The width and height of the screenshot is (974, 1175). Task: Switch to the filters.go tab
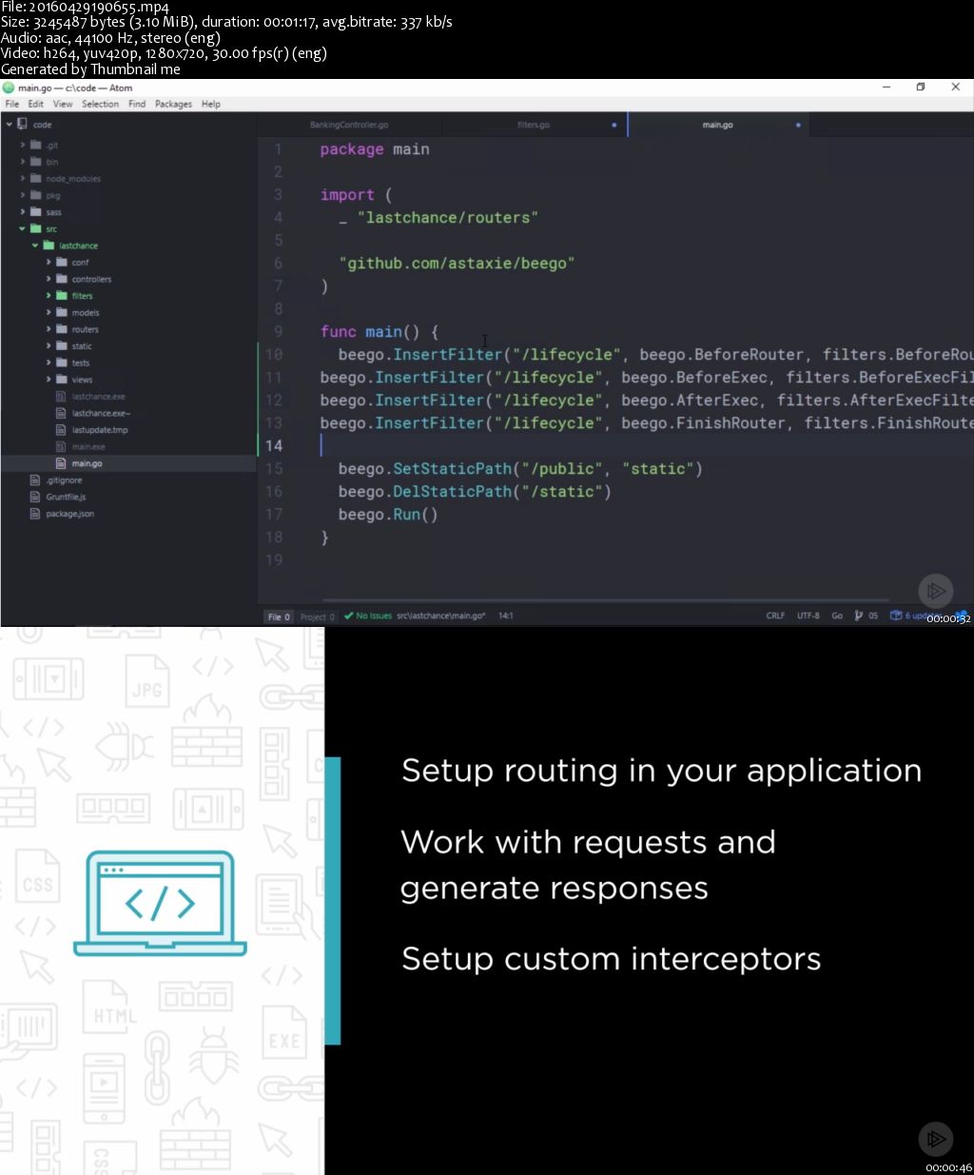534,125
